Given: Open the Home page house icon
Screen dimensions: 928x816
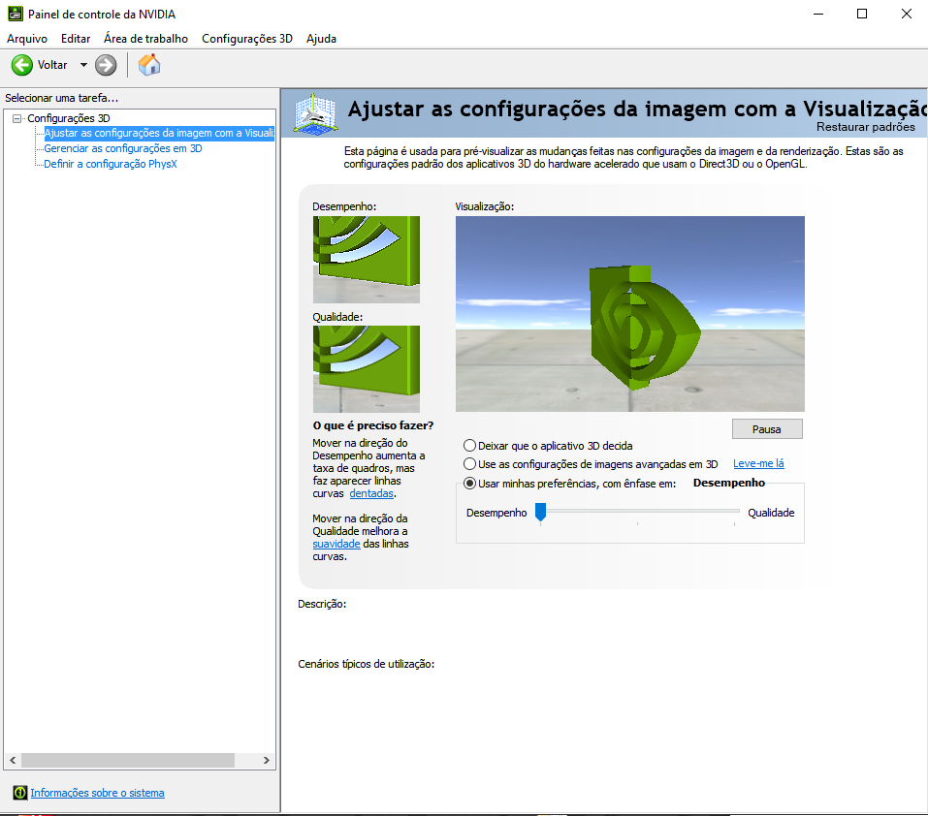Looking at the screenshot, I should pyautogui.click(x=149, y=65).
